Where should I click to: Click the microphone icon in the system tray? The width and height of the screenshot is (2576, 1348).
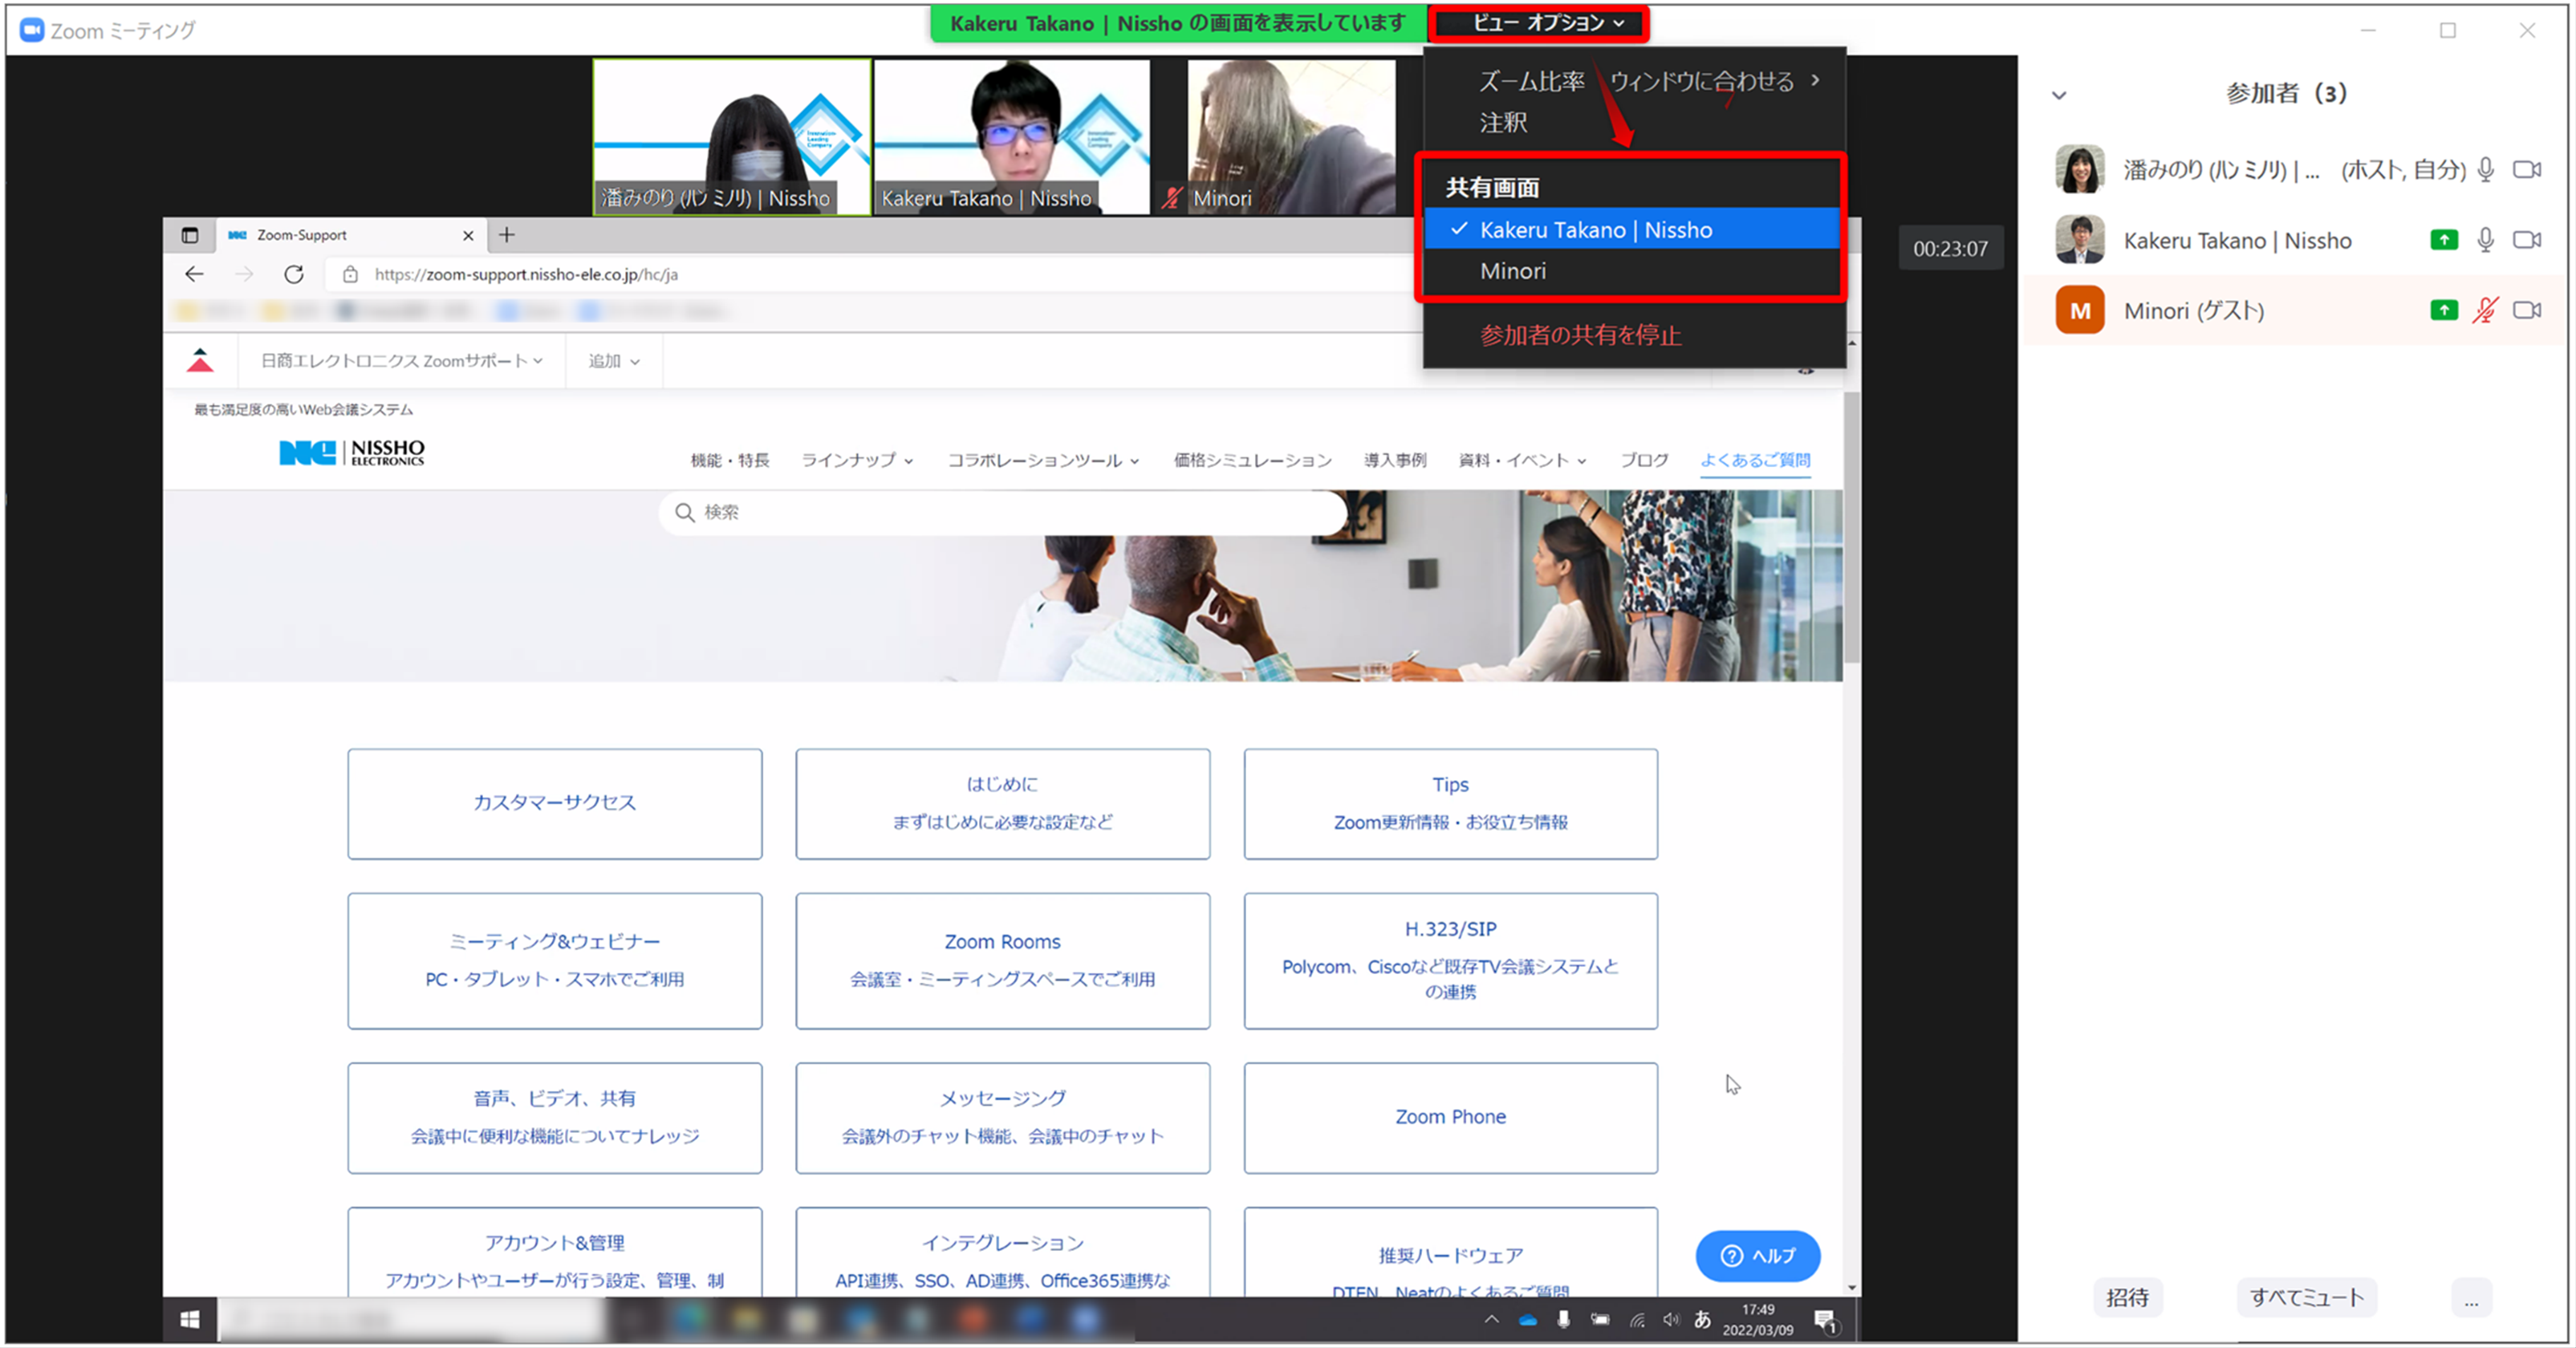click(x=1564, y=1320)
